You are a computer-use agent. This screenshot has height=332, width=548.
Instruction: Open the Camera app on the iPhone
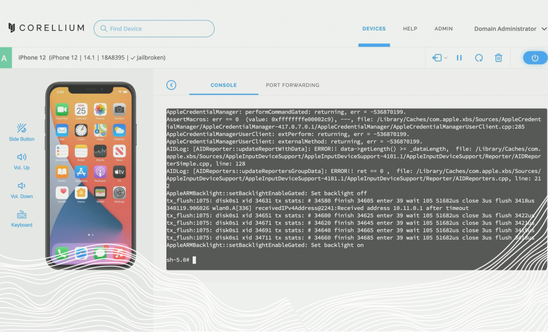point(119,110)
